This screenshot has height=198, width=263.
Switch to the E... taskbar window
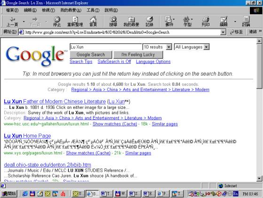tap(149, 194)
